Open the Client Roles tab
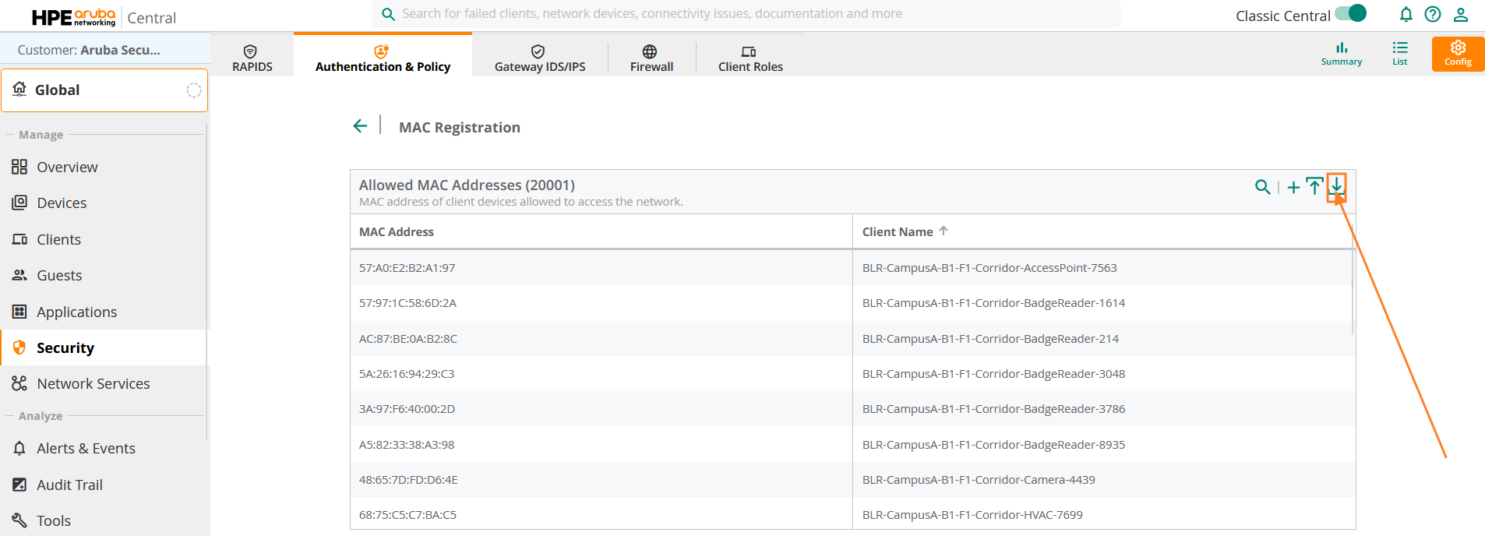Image resolution: width=1485 pixels, height=536 pixels. coord(750,58)
